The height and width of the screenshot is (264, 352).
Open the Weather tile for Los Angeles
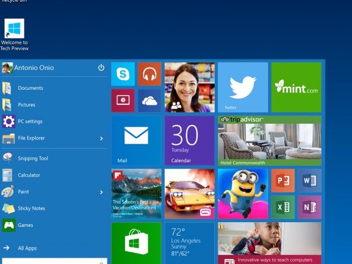click(x=189, y=243)
